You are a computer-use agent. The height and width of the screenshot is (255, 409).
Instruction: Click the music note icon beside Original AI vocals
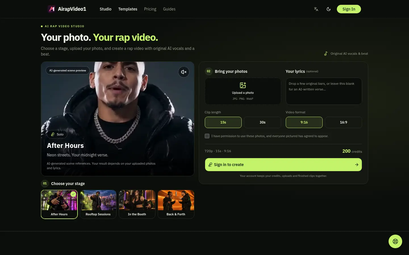(x=326, y=54)
